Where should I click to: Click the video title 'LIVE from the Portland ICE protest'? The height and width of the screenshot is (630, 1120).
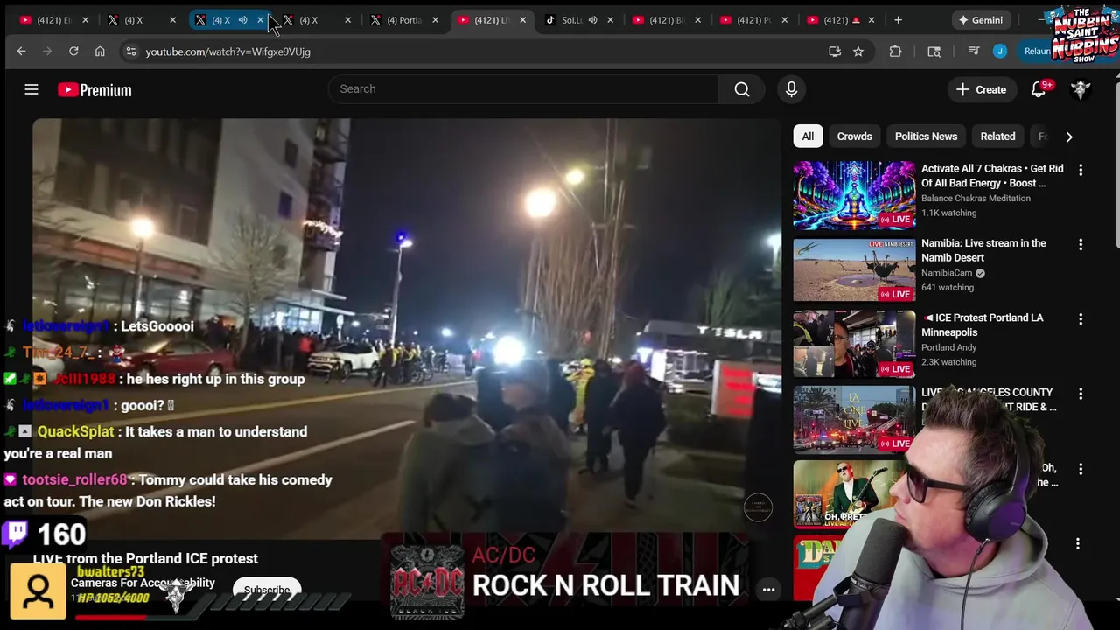tap(145, 558)
